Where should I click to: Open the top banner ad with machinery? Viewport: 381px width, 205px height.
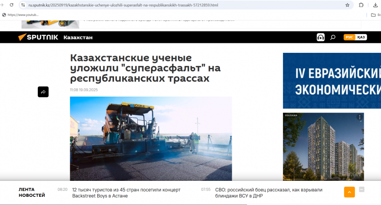tap(50, 24)
